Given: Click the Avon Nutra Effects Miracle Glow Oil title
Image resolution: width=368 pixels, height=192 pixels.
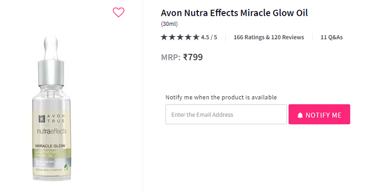Looking at the screenshot, I should click(234, 13).
